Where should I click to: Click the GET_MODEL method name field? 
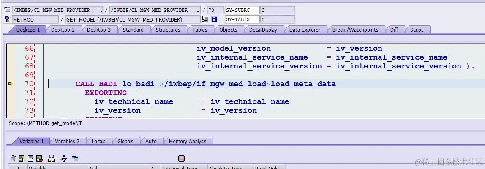point(133,19)
